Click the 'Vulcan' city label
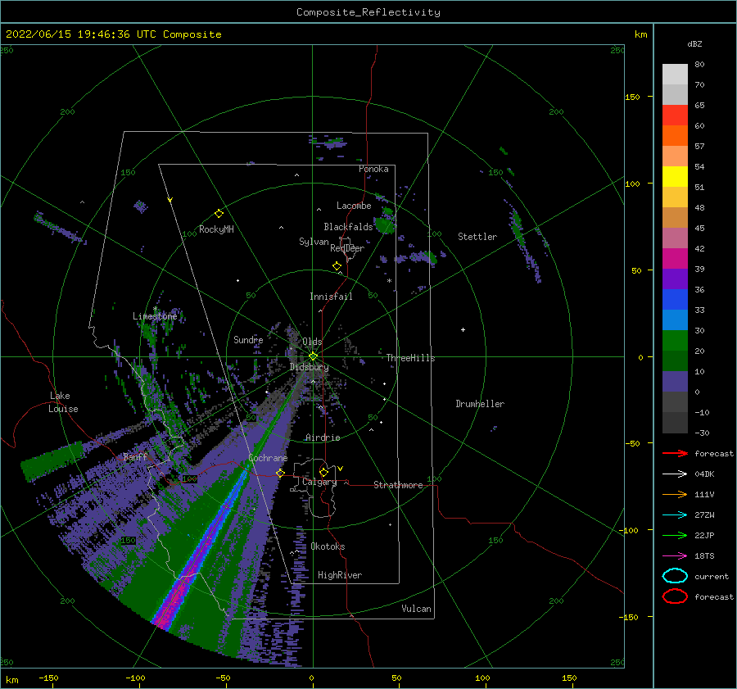737x689 pixels. [417, 609]
